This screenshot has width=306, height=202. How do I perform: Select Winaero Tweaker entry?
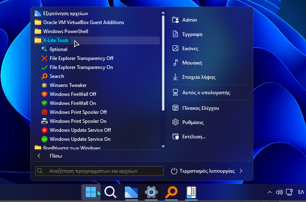[68, 85]
